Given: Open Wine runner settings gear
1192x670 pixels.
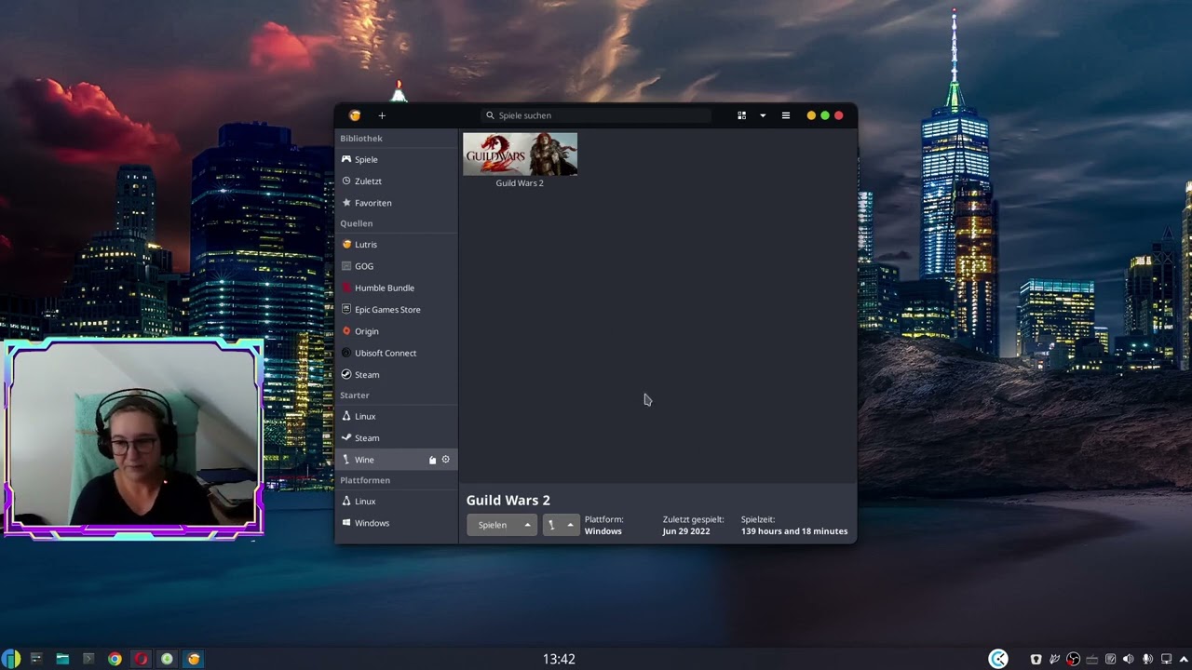Looking at the screenshot, I should pos(446,460).
